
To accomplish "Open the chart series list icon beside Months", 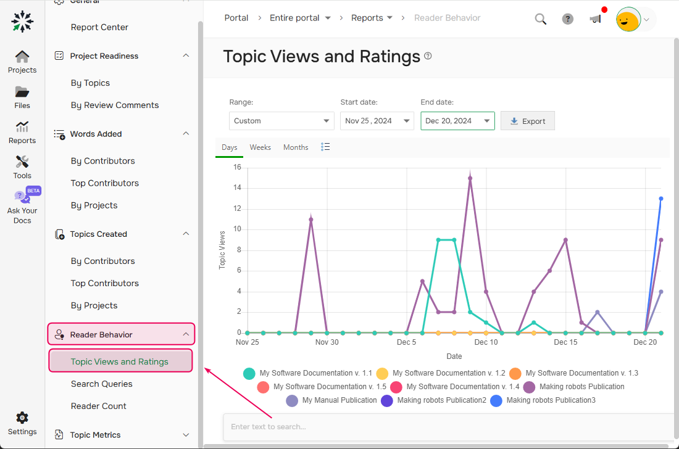I will pyautogui.click(x=325, y=147).
